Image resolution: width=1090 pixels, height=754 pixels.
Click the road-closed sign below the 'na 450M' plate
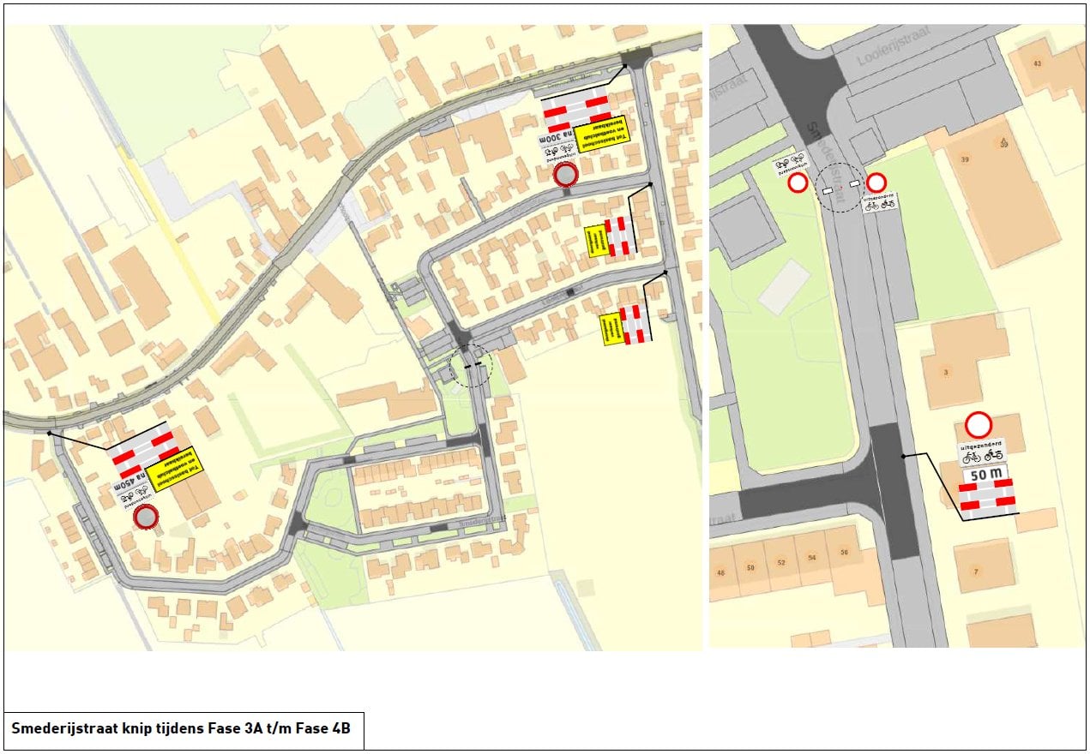pyautogui.click(x=147, y=518)
